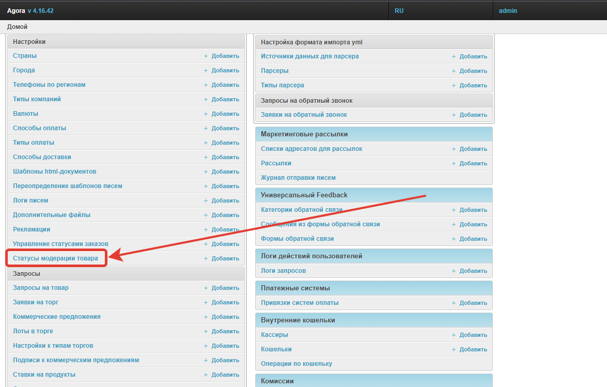The height and width of the screenshot is (387, 607).
Task: Add new Рассылки via plus icon
Action: coord(454,163)
